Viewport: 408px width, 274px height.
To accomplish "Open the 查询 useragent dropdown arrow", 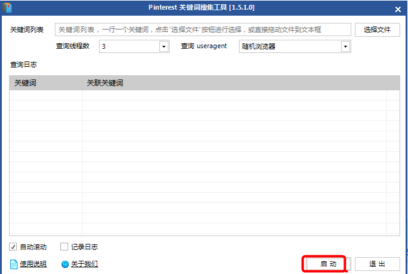I will click(345, 46).
